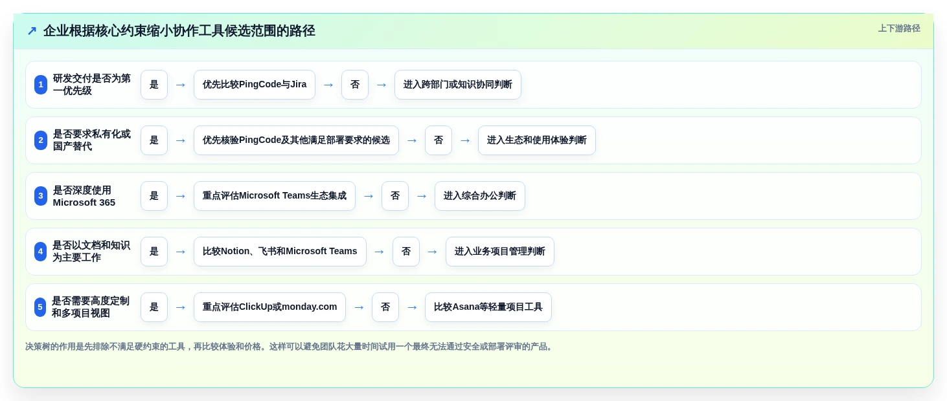
Task: Choose 是 in the 高度定制 row
Action: [x=154, y=307]
